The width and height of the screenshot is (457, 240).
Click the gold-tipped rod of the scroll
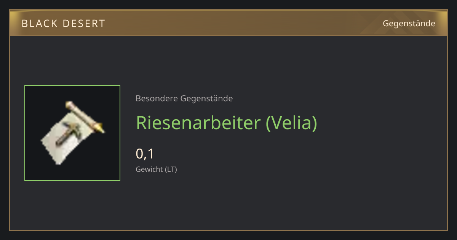85,117
